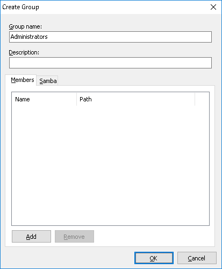Click the "Group name:" label
This screenshot has height=269, width=222.
[x=25, y=27]
